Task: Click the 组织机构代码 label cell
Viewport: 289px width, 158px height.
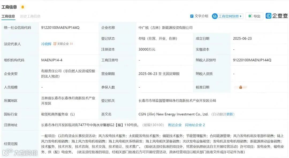Action: [20, 60]
